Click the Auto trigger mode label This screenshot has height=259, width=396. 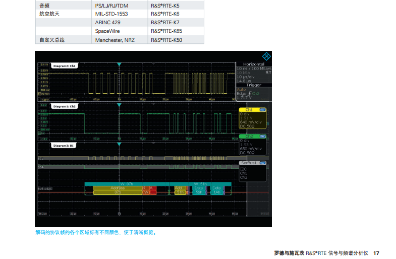(241, 89)
